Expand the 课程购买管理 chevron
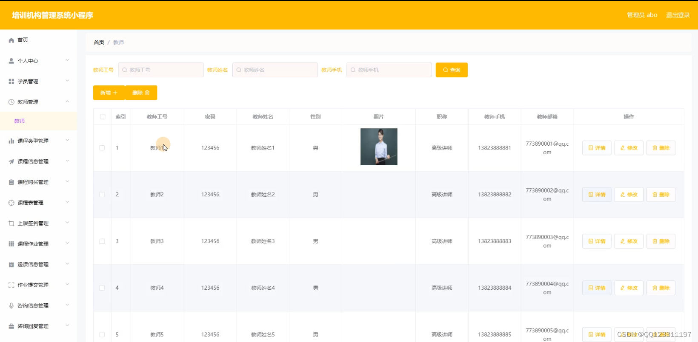The image size is (698, 342). pos(67,181)
